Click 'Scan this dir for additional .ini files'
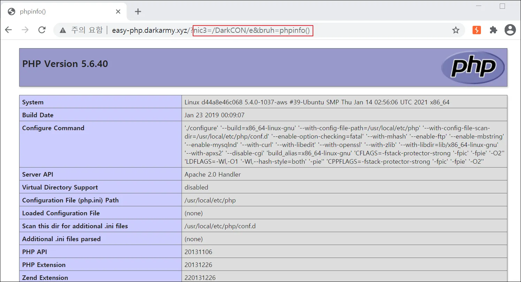 pos(75,226)
